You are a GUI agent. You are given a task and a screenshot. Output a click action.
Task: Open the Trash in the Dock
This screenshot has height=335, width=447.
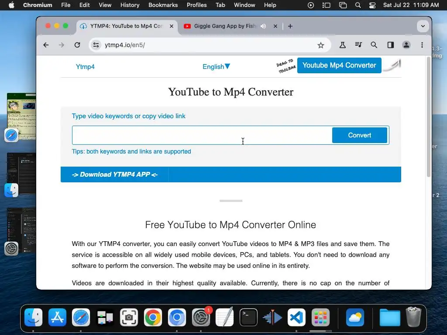413,317
